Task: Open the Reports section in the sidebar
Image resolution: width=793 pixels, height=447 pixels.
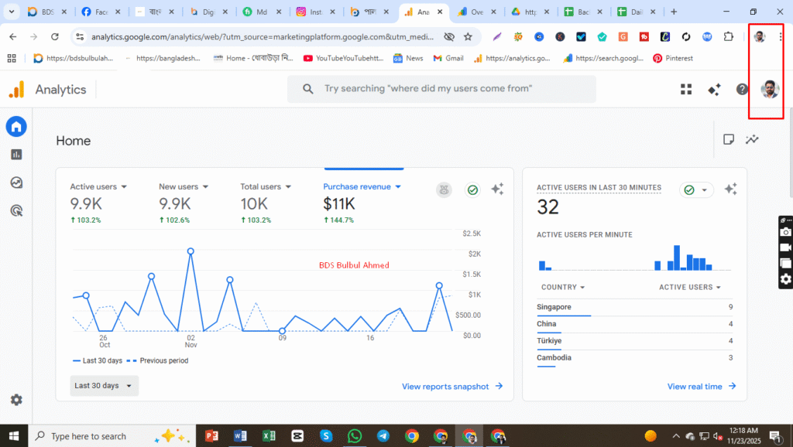Action: click(16, 154)
